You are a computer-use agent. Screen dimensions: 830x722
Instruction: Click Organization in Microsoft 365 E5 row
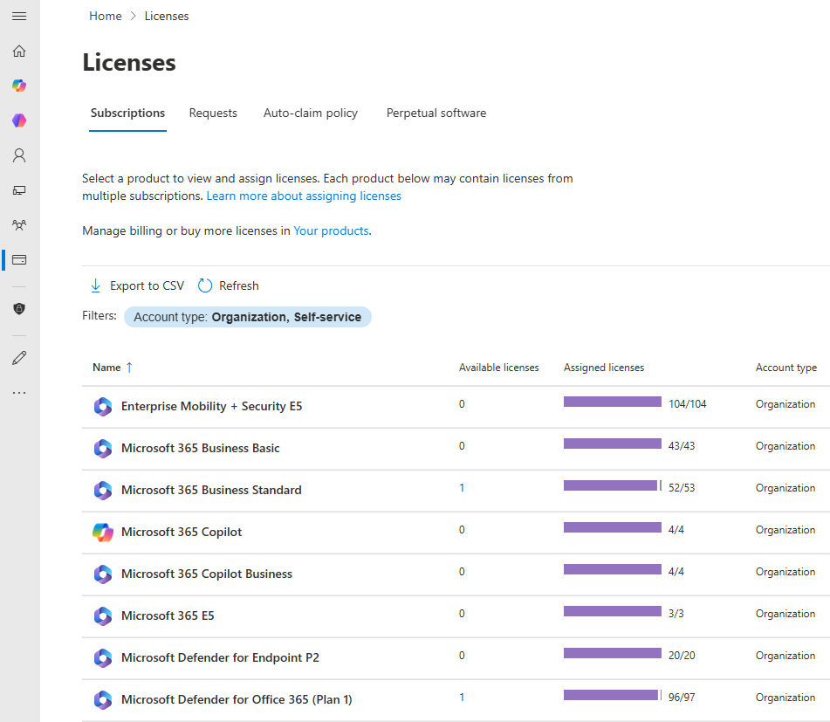(x=785, y=614)
